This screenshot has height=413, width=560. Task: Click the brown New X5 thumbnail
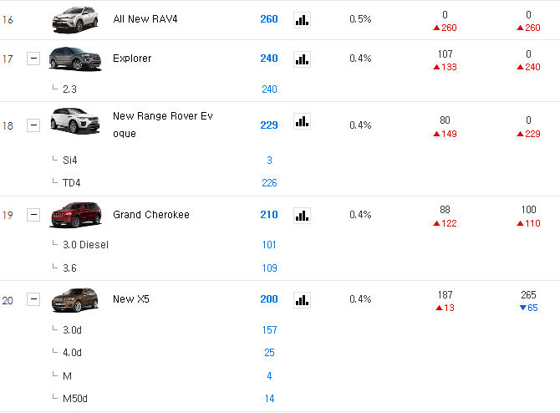[x=75, y=300]
